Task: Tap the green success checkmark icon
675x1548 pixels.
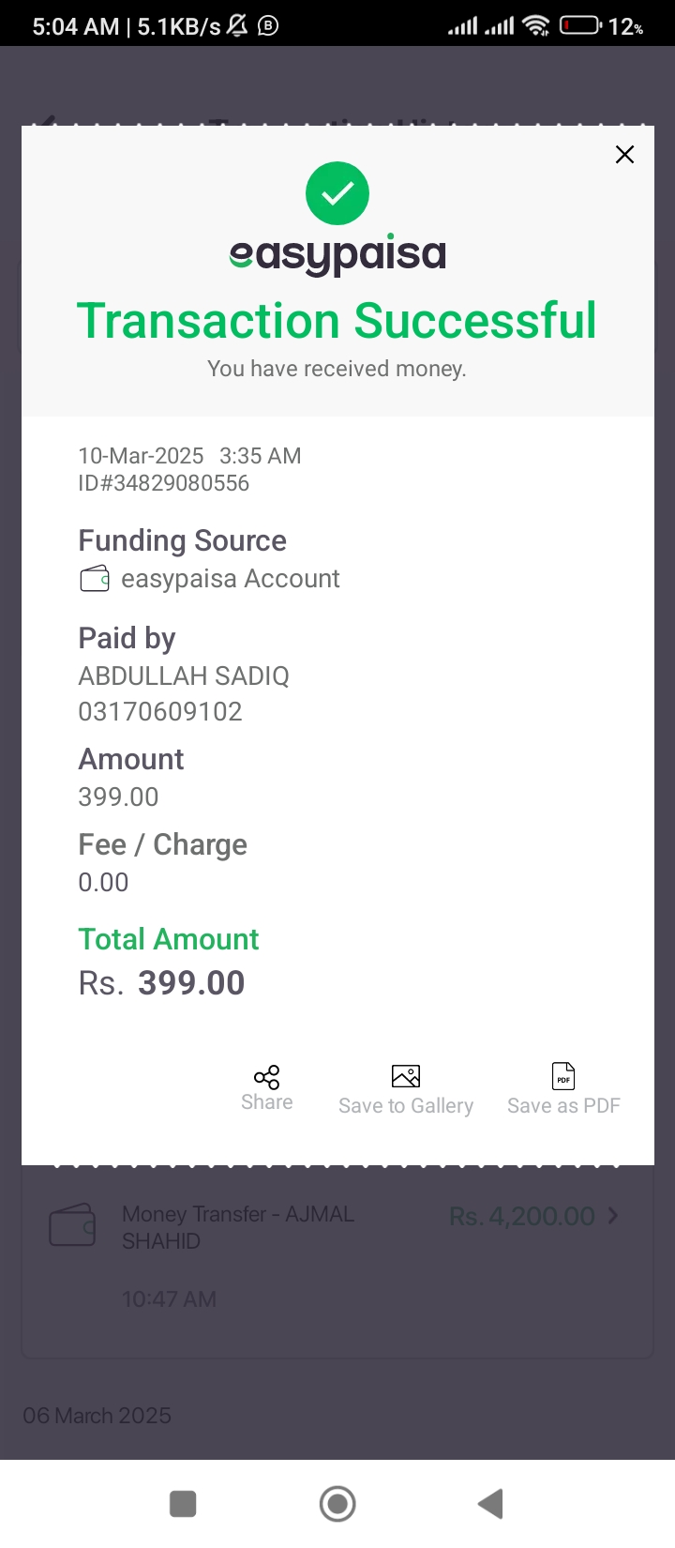Action: (337, 193)
